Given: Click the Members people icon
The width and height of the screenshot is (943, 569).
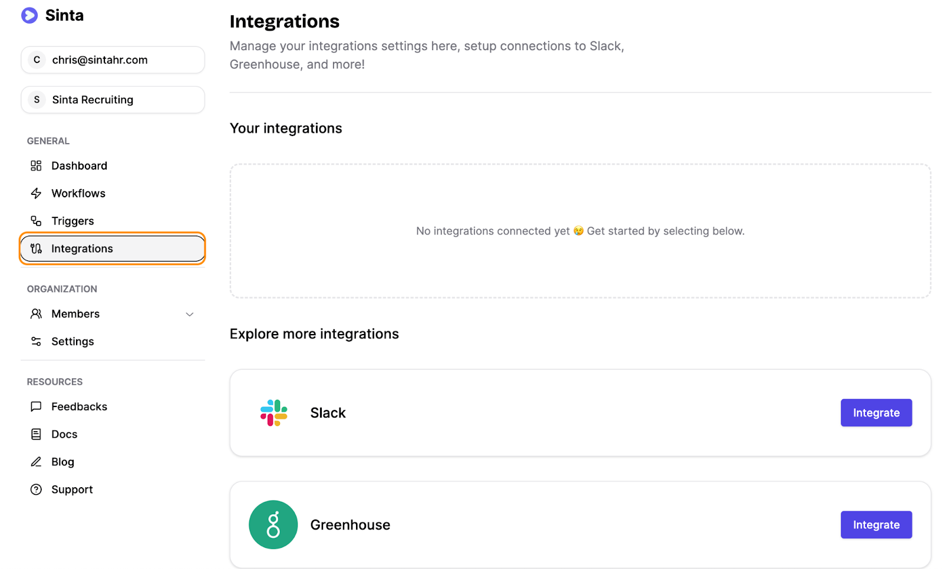Looking at the screenshot, I should click(36, 314).
